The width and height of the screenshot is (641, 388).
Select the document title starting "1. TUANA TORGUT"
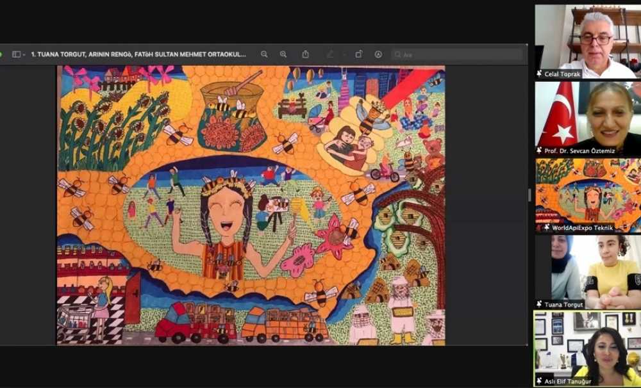click(138, 54)
